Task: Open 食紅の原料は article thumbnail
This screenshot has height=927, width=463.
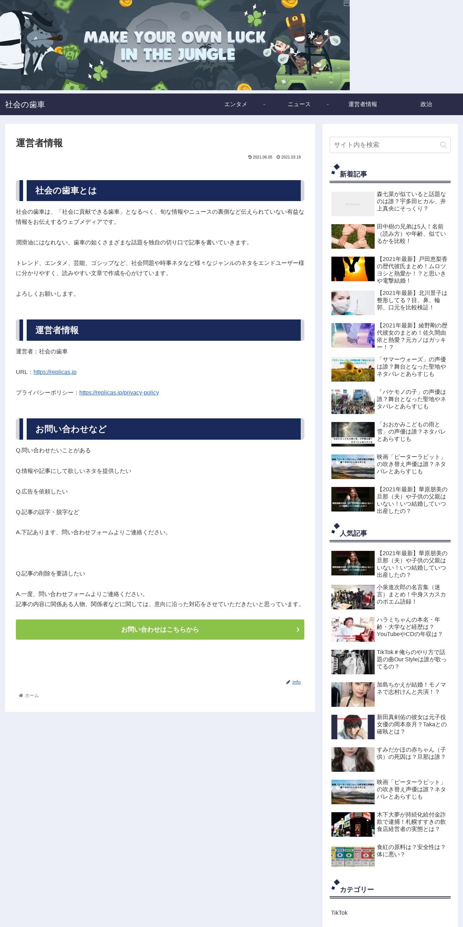Action: point(353,857)
